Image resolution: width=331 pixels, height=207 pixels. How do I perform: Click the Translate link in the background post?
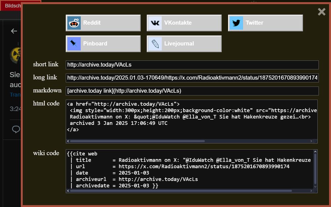(x=15, y=95)
